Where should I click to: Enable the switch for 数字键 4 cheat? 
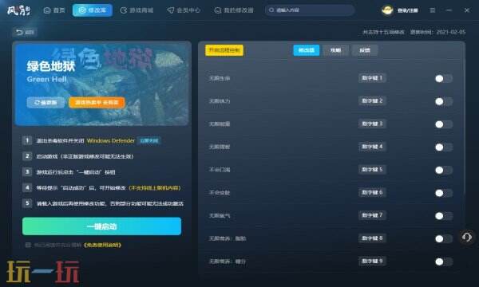(x=444, y=147)
